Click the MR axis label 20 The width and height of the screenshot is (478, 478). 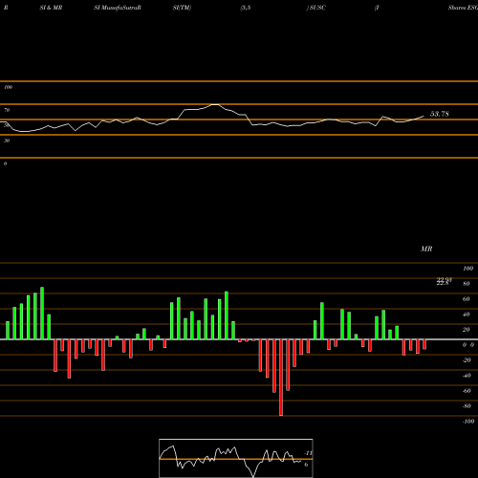click(x=467, y=330)
